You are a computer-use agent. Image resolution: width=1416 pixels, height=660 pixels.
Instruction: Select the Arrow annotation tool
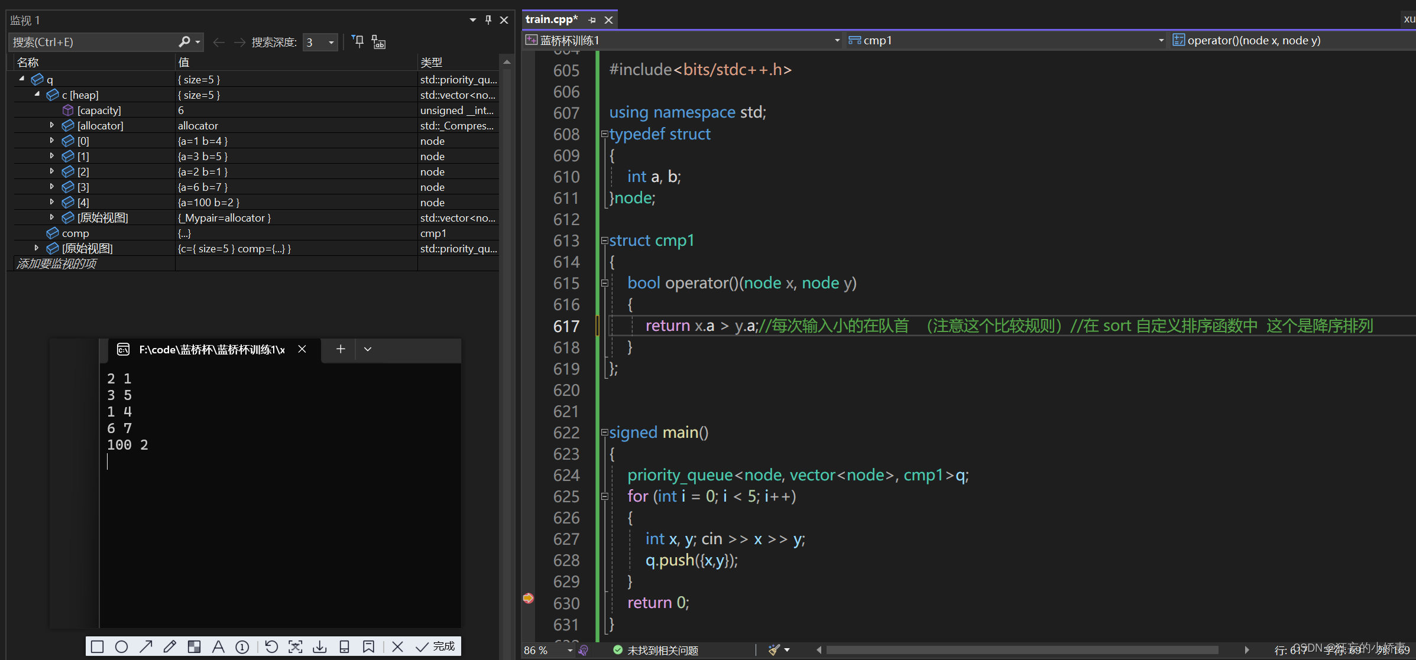(147, 646)
